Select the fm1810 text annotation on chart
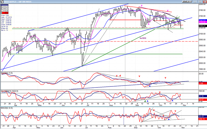This screenshot has width=207, height=129. point(143,38)
